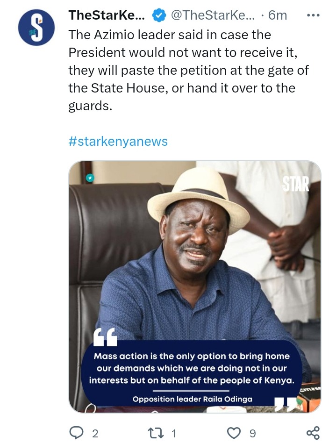Viewport: 336px width, 443px height.
Task: Click the blue verified badge
Action: coord(159,15)
